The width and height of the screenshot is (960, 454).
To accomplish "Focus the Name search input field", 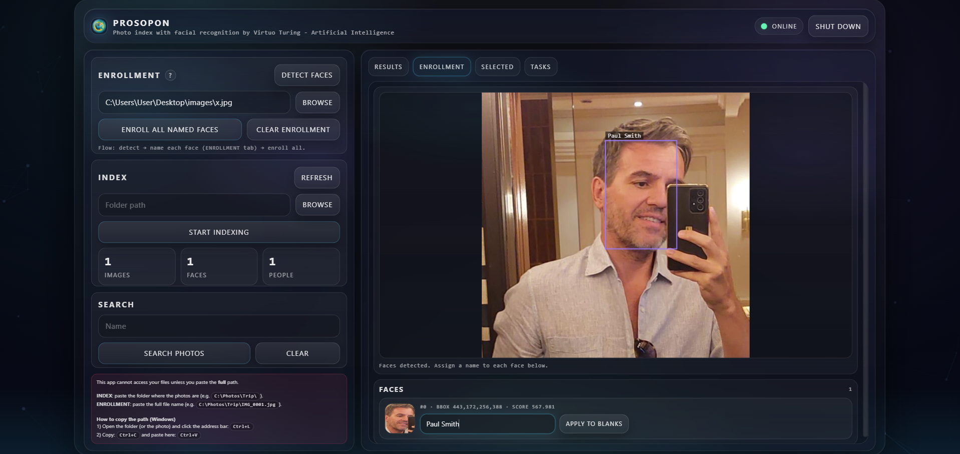I will 219,326.
